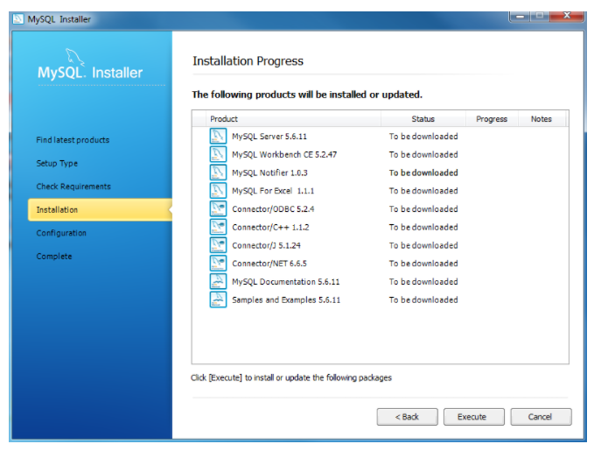Click Samples and Examples' 'To be downloaded' status
Viewport: 601px width, 451px height.
423,299
